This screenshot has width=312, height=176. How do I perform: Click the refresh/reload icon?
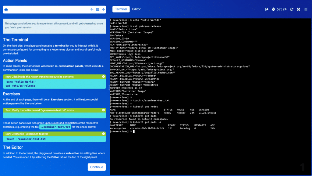click(292, 9)
